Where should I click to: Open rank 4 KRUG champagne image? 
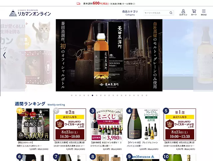(143, 124)
